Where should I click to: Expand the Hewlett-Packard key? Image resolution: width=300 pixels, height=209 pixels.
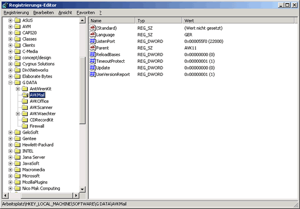(11, 145)
